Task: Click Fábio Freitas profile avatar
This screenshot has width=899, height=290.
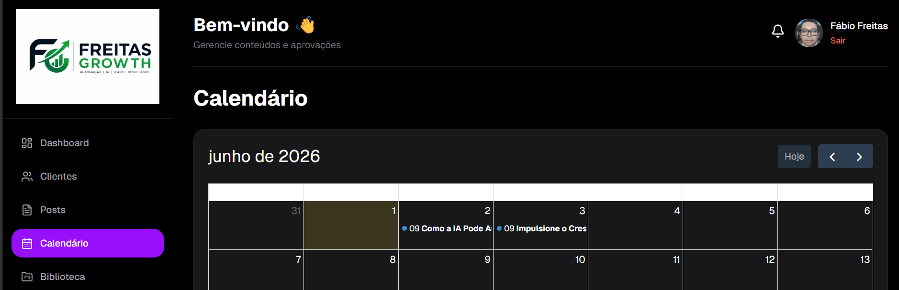Action: (809, 33)
